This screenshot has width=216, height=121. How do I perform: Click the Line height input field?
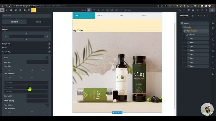[x=37, y=96]
